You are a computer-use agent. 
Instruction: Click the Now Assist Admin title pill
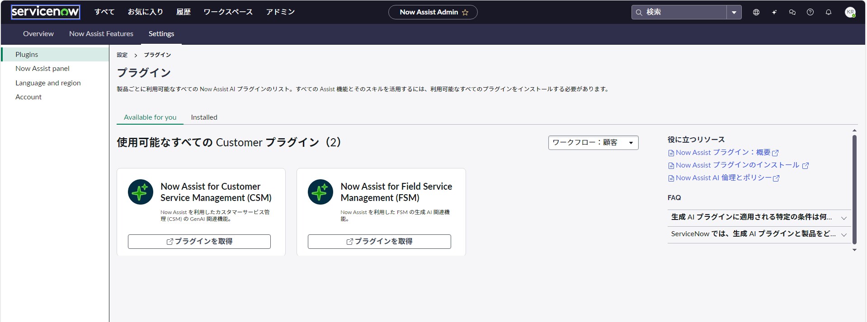(433, 12)
